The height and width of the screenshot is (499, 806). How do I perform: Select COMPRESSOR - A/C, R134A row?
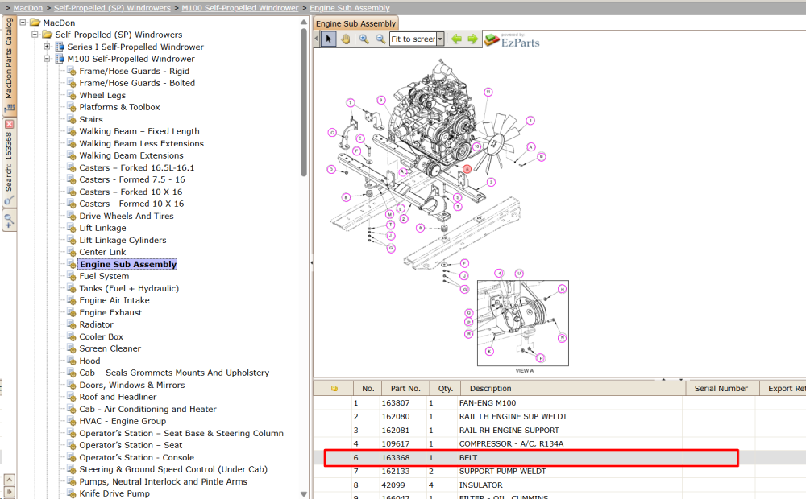click(559, 443)
